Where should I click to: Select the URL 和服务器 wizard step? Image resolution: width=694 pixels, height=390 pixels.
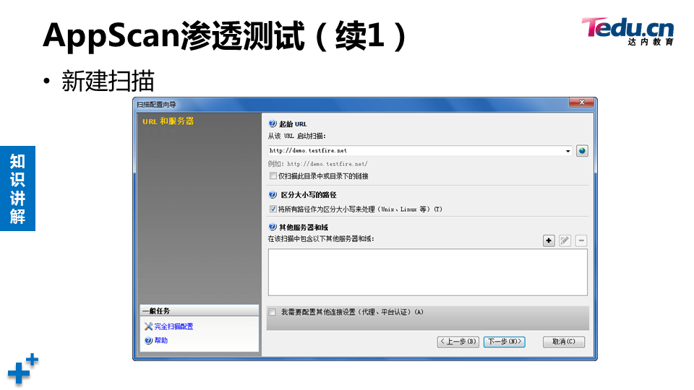point(168,121)
